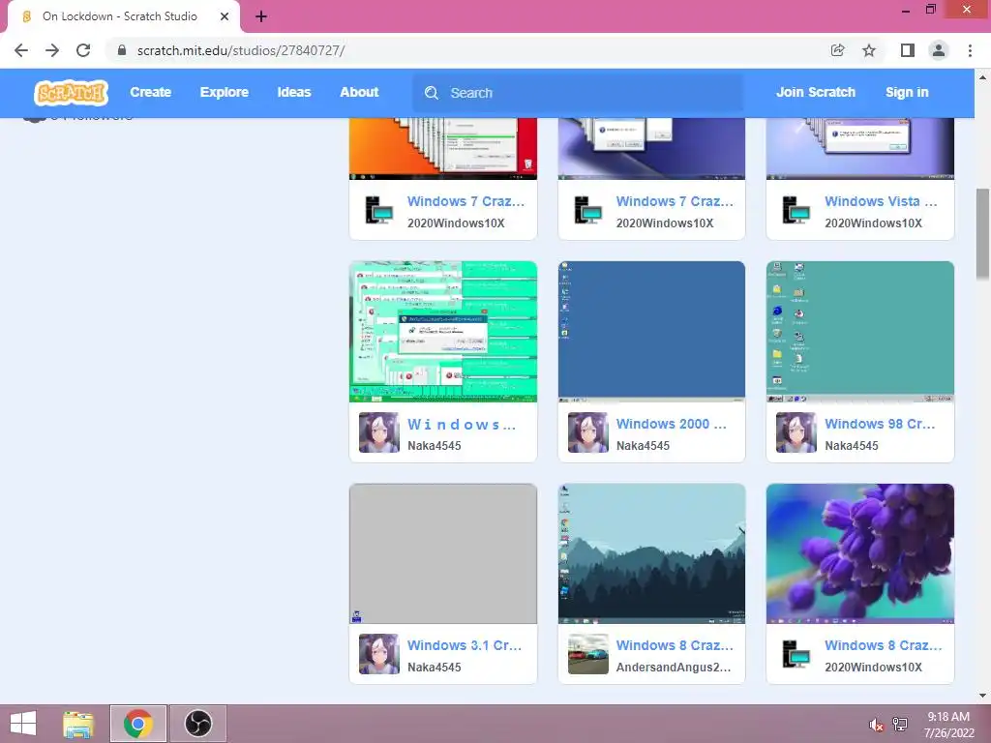Click author AndersandAngus2... name
Screen dimensions: 991x743
click(x=674, y=668)
